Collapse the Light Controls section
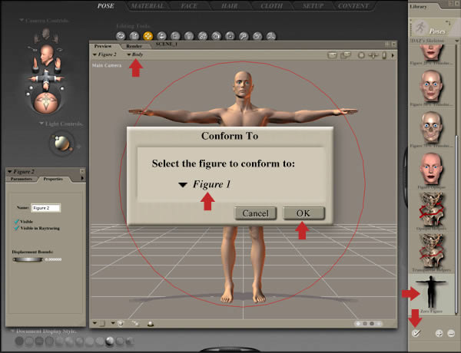 [x=41, y=124]
